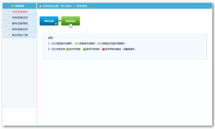The image size is (215, 129).
Task: Open 报考信息浏览 menu entry
Action: pos(20,29)
